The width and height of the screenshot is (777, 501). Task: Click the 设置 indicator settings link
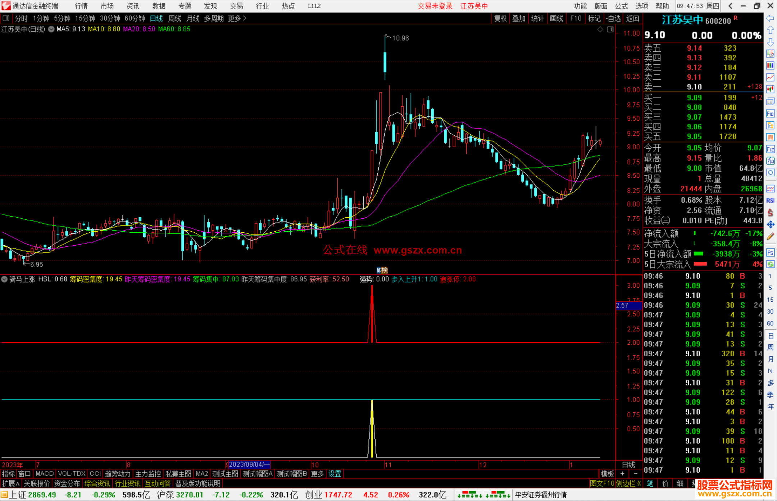coord(335,474)
